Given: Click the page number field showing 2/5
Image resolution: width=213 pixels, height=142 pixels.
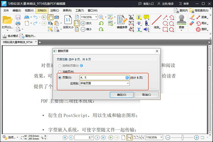Looking at the screenshot, I should click(84, 137).
